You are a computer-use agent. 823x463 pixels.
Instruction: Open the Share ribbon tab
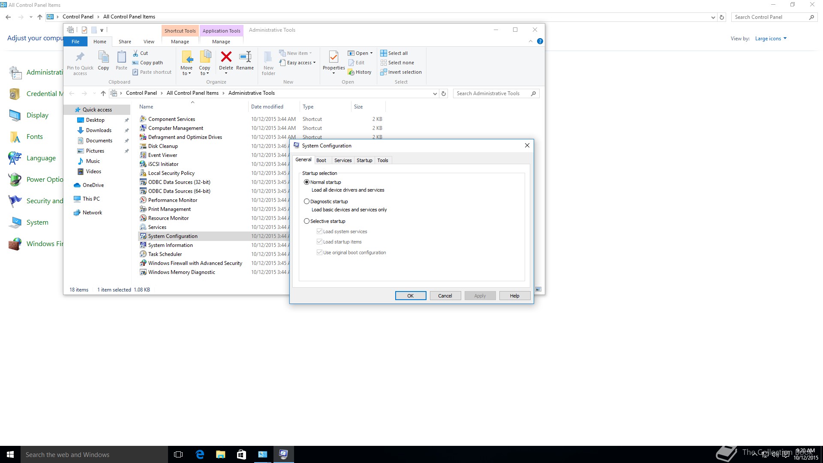[125, 42]
